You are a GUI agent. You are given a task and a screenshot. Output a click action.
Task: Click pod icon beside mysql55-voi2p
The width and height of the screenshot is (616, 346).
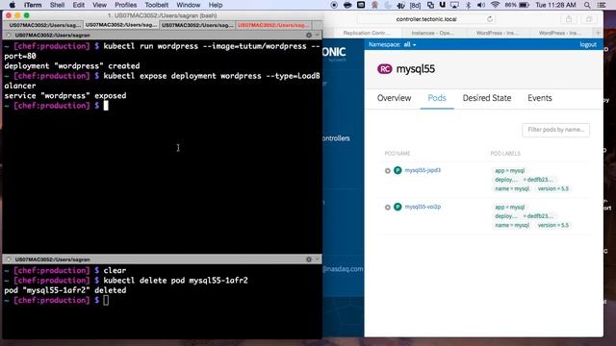tap(398, 207)
